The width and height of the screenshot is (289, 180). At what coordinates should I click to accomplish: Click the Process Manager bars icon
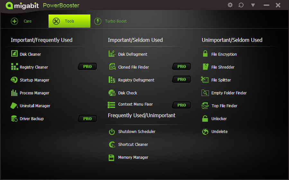click(x=14, y=93)
